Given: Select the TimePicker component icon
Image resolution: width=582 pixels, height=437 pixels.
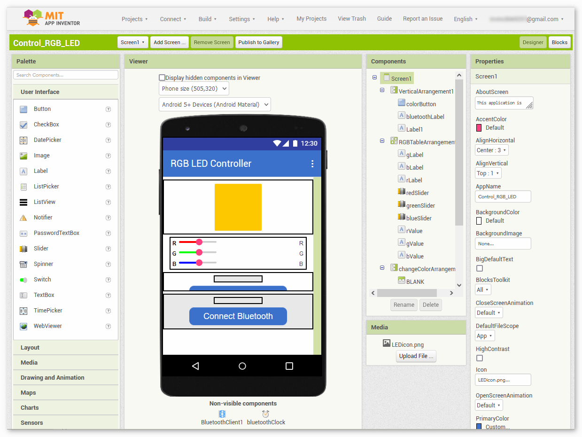Looking at the screenshot, I should (x=23, y=311).
